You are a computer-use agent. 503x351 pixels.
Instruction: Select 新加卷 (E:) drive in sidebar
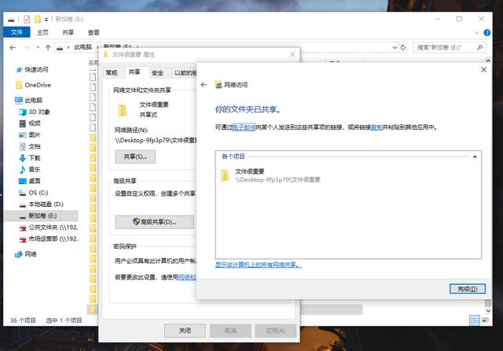click(x=41, y=216)
